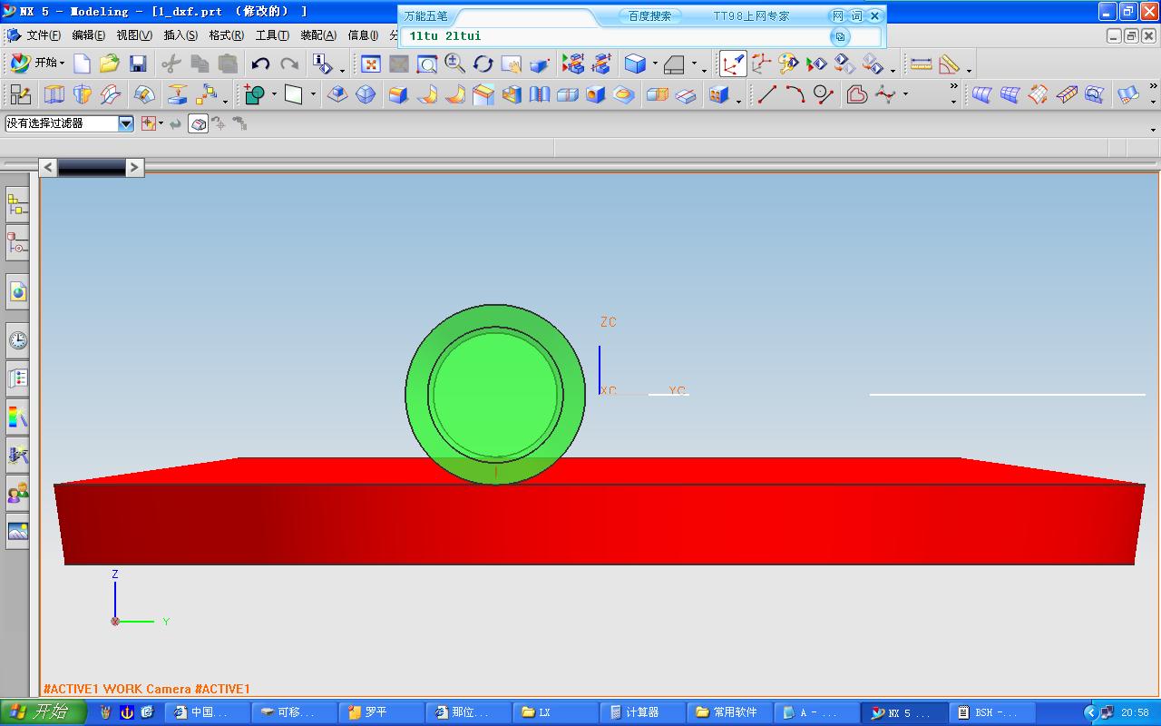The width and height of the screenshot is (1161, 726).
Task: Switch to the 计算器 calculator taskbar item
Action: pyautogui.click(x=642, y=712)
